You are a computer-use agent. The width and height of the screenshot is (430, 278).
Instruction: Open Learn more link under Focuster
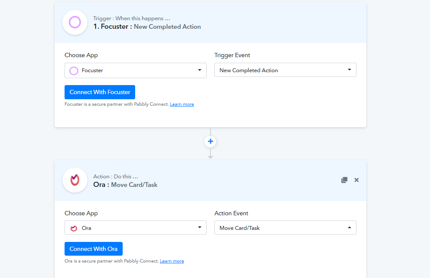click(182, 104)
